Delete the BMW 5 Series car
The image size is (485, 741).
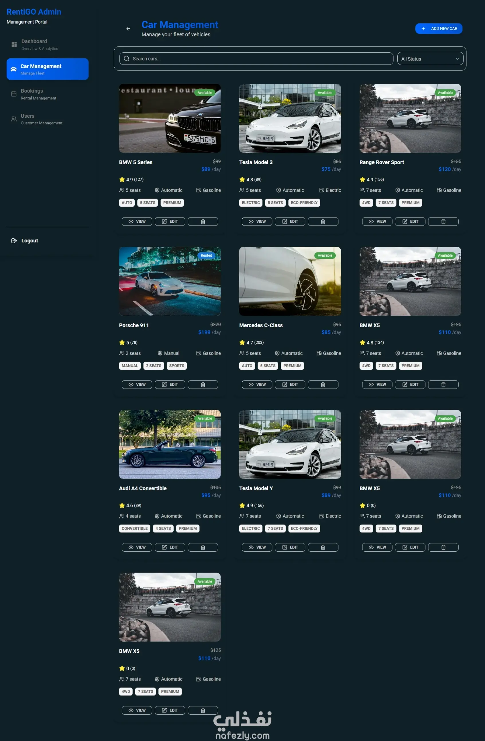tap(203, 221)
